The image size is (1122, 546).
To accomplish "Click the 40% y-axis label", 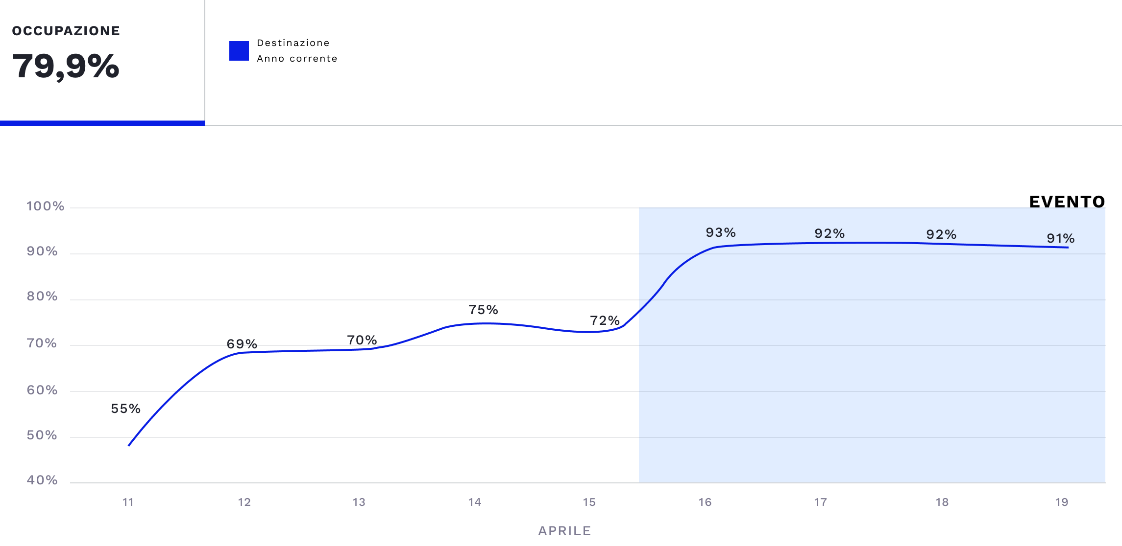I will pyautogui.click(x=42, y=480).
